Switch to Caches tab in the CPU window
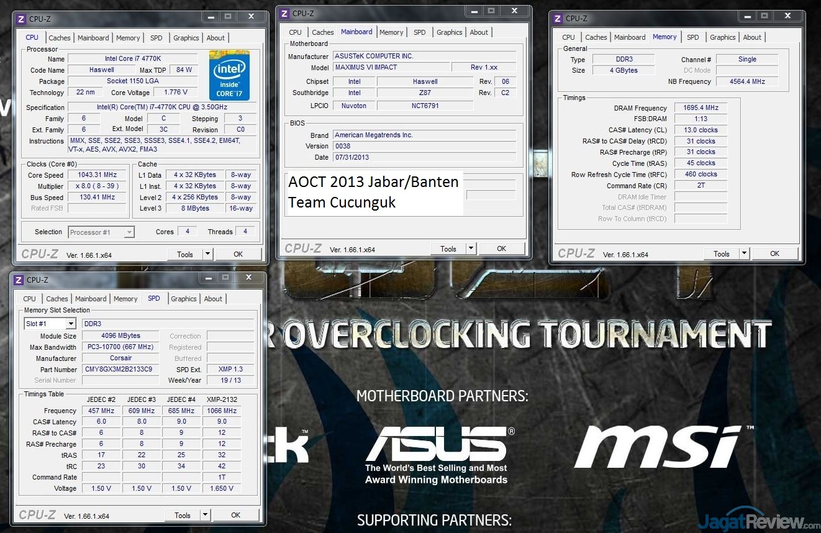 click(60, 38)
